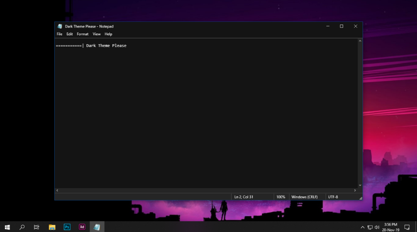Open the taskbar clock showing 3:56 PM
This screenshot has height=232, width=417.
pyautogui.click(x=391, y=227)
